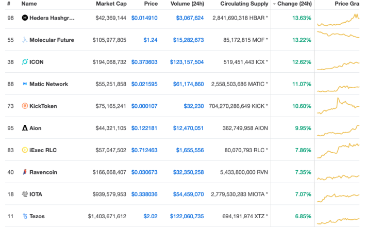Click the Aion coin logo
Viewport: 366px width, 227px height.
coord(25,128)
